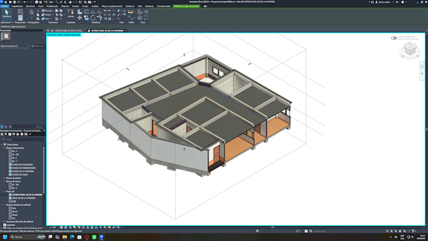Select the Modificar arrow tool

pyautogui.click(x=6, y=13)
